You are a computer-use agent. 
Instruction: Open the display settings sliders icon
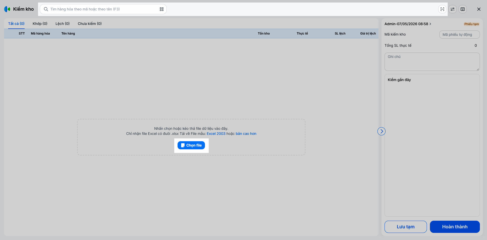pyautogui.click(x=453, y=9)
